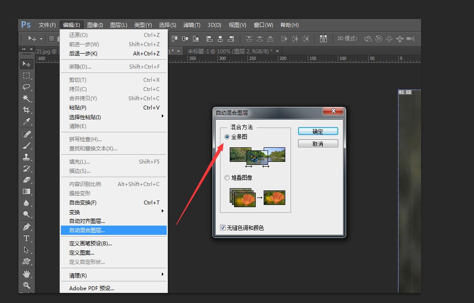
Task: Switch to the 未标题-1 document tab
Action: [x=230, y=51]
